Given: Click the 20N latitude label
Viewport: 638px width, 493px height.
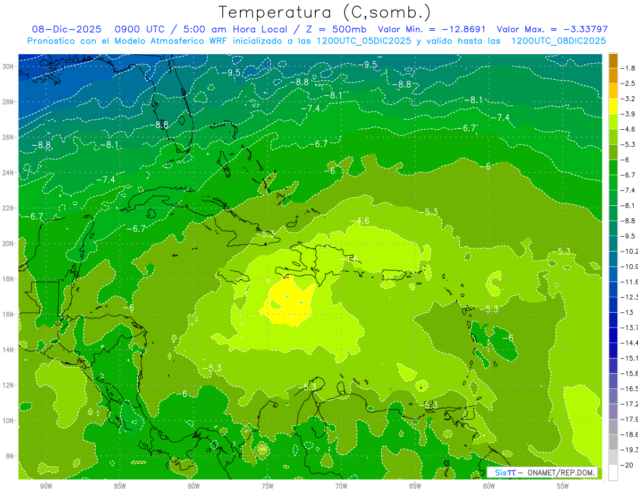Looking at the screenshot, I should (9, 244).
